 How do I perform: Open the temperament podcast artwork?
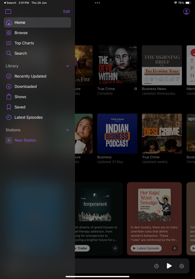[95, 205]
